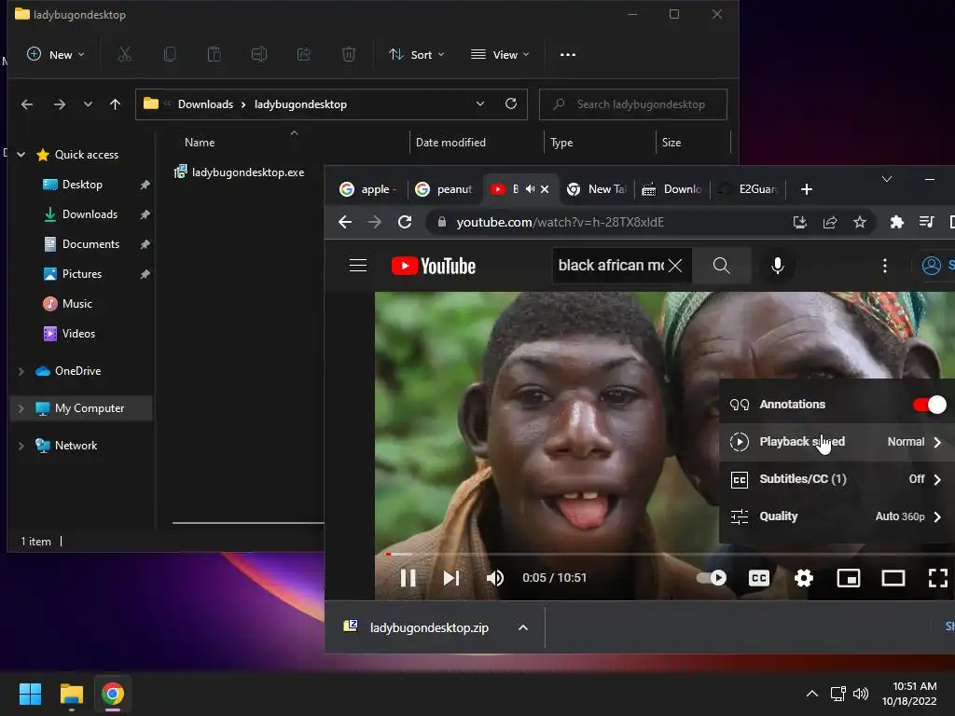The image size is (955, 716).
Task: Open the YouTube hamburger guide menu
Action: 358,266
